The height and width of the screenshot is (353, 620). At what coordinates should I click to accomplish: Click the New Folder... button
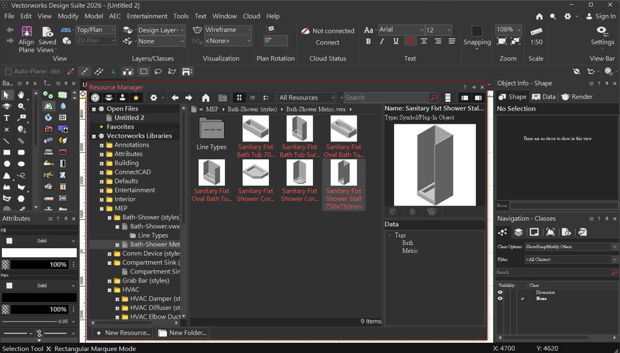click(183, 333)
